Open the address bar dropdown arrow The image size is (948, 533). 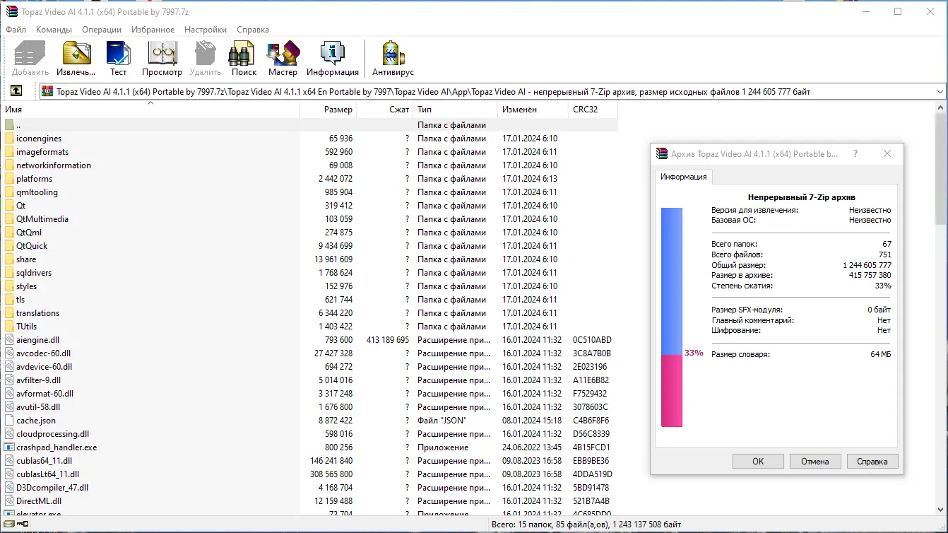pyautogui.click(x=940, y=90)
